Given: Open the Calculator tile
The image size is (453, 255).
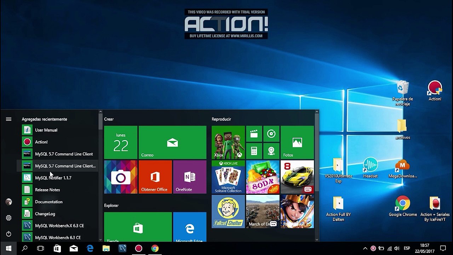Looking at the screenshot, I should pos(254,151).
